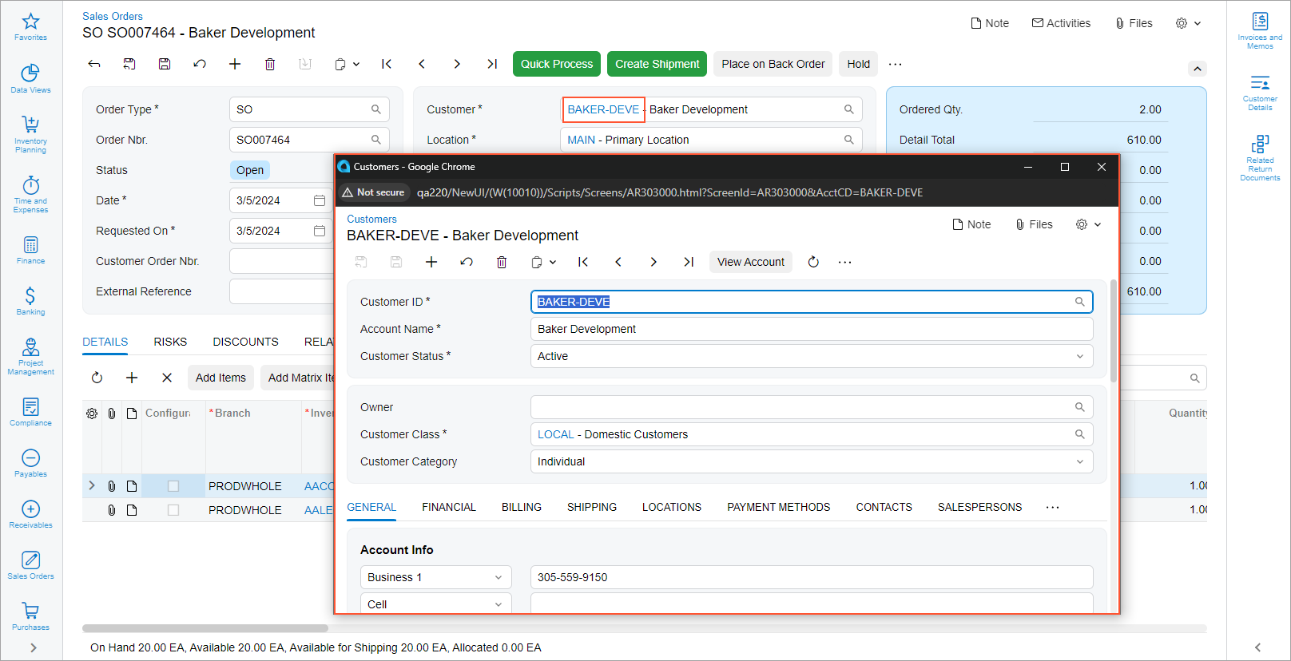1291x661 pixels.
Task: Expand the Customer Status dropdown
Action: coord(1079,356)
